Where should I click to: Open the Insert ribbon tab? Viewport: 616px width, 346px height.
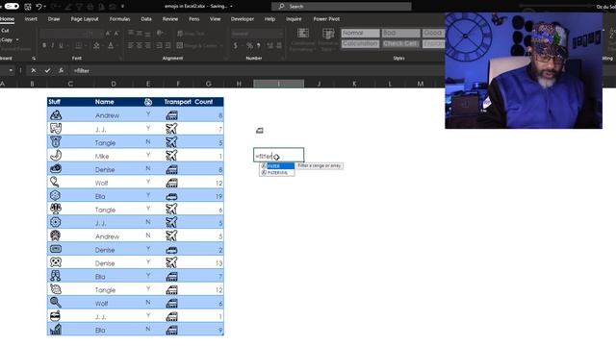(31, 19)
